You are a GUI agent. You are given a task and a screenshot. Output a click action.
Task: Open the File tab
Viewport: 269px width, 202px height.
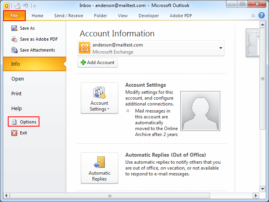click(x=14, y=16)
